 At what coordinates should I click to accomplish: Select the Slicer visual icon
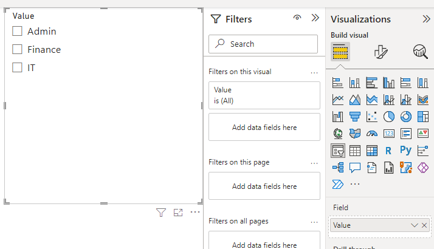click(338, 151)
